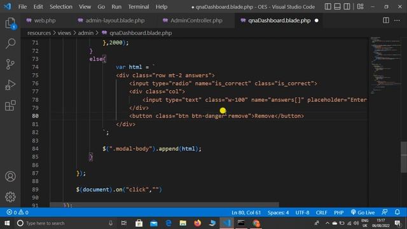Toggle primary side bar layout icon
The height and width of the screenshot is (229, 407).
coord(328,6)
